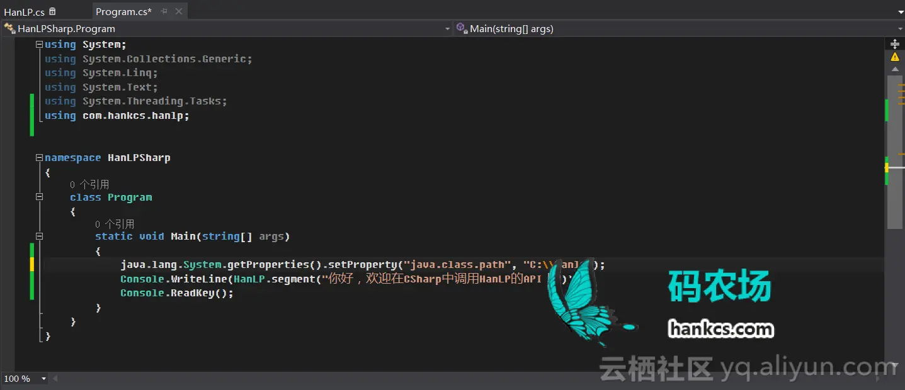Click 'Main' in the static void declaration
Viewport: 905px width, 390px height.
click(x=183, y=237)
